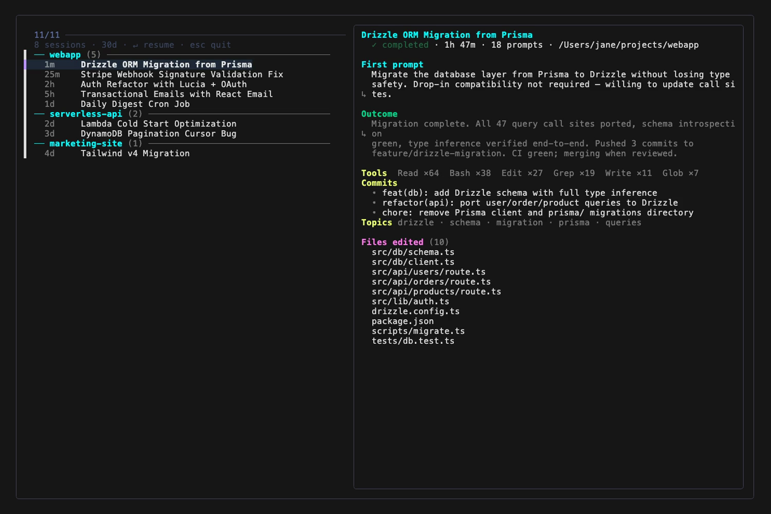Click the Files edited heading
Viewport: 771px width, 514px height.
(392, 242)
